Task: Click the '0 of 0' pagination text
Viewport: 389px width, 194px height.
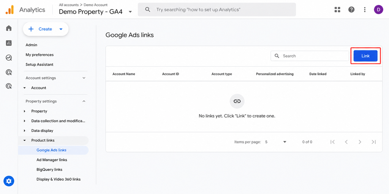Action: (x=307, y=142)
